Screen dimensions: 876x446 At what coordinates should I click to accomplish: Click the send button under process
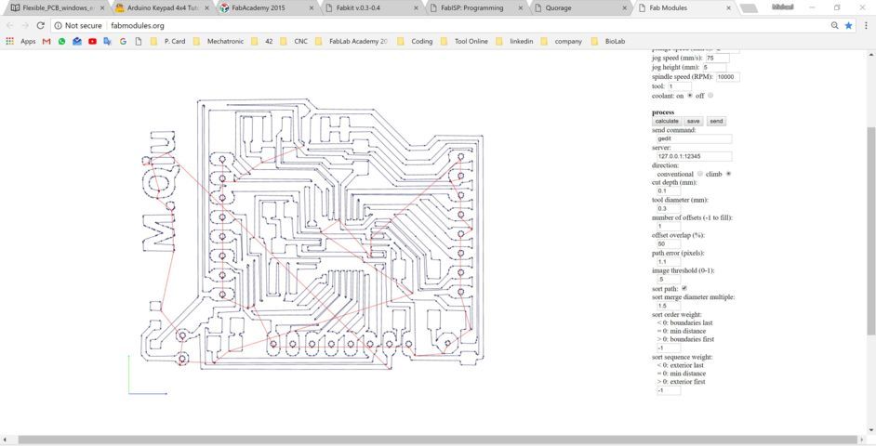[716, 121]
